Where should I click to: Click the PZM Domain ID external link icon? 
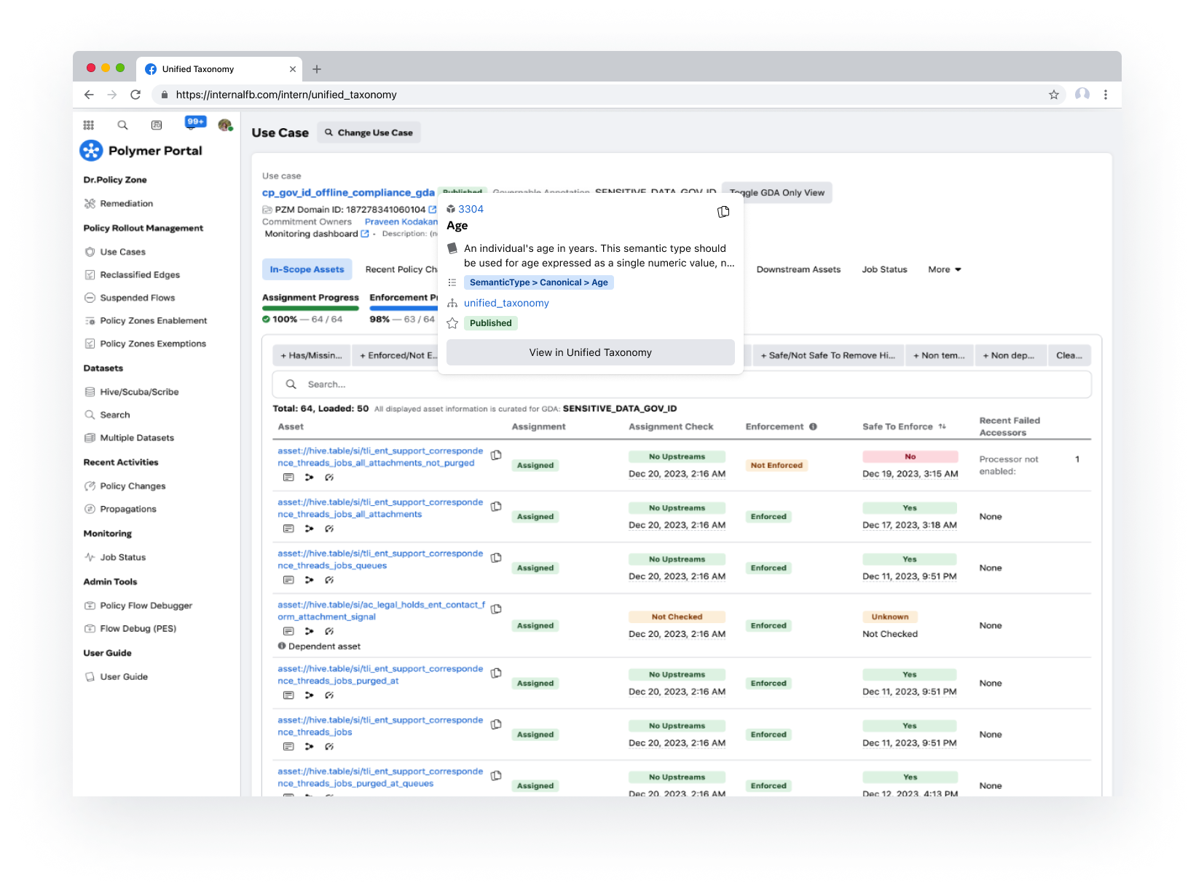[x=433, y=210]
